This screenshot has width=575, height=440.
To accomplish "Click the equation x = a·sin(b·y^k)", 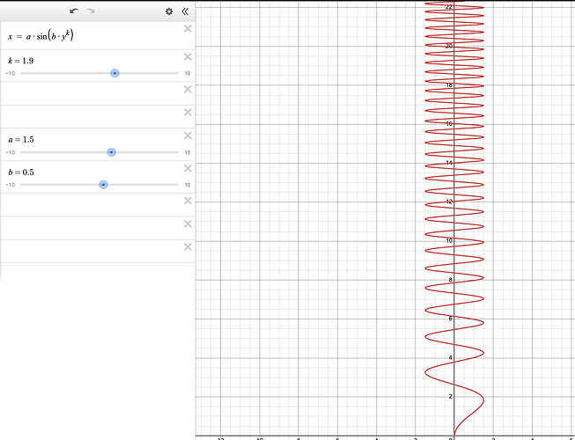I will 41,35.
